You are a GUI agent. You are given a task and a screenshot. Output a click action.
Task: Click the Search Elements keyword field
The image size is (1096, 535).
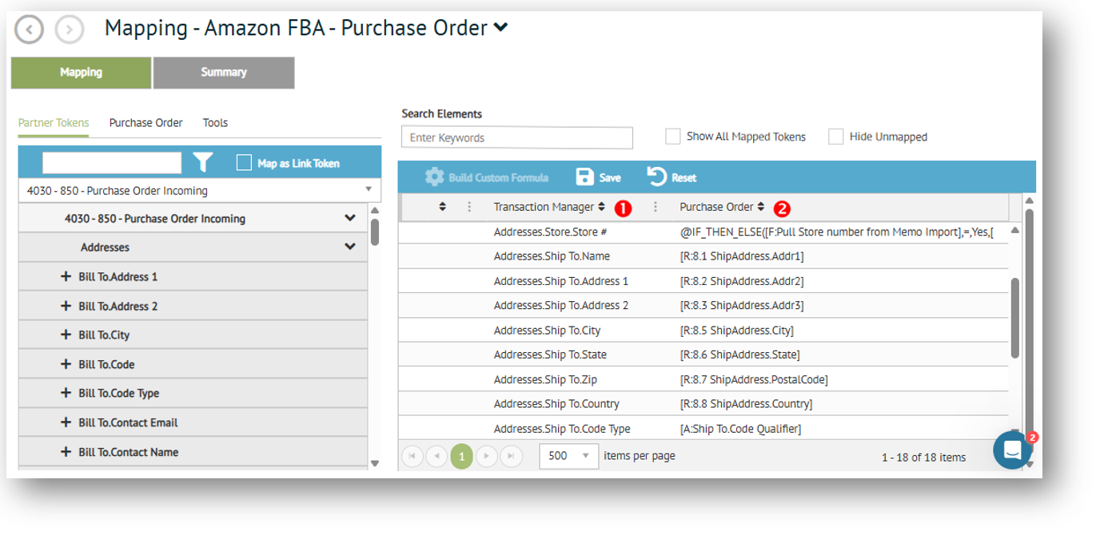(x=516, y=137)
